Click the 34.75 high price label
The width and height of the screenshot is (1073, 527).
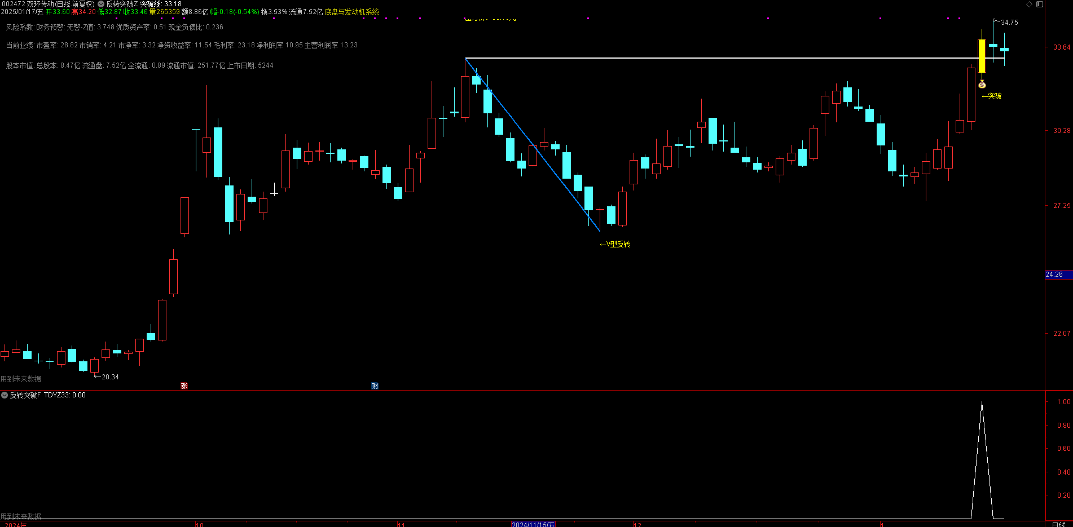pos(1009,23)
